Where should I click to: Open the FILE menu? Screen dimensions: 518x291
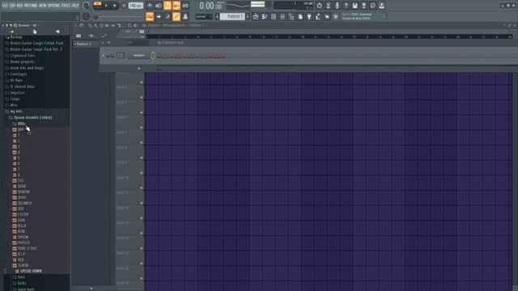[x=5, y=6]
